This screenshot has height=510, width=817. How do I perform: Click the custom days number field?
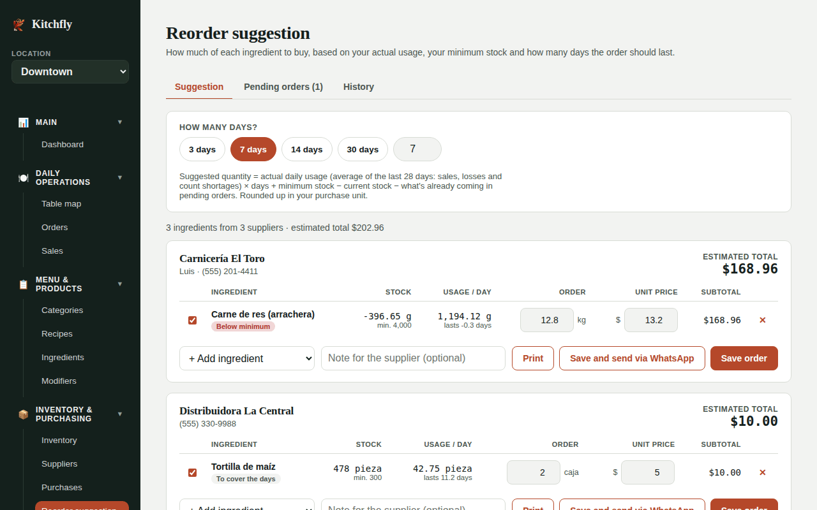pyautogui.click(x=417, y=149)
